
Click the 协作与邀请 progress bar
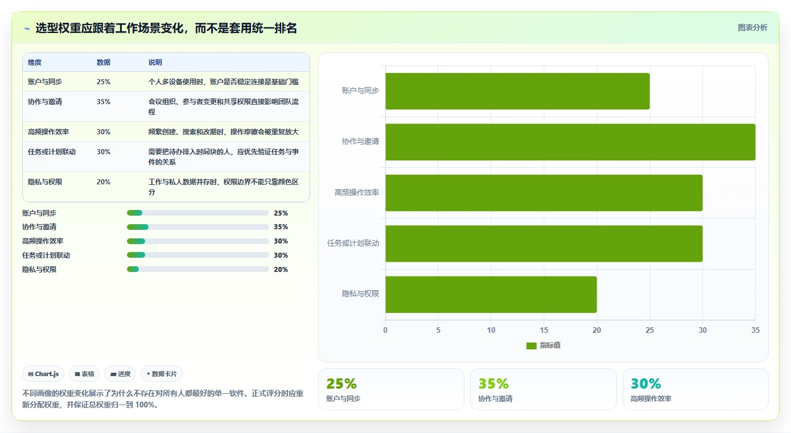tap(198, 227)
